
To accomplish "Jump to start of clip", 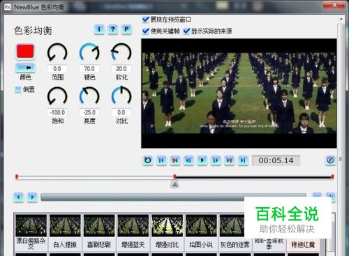I will point(161,160).
